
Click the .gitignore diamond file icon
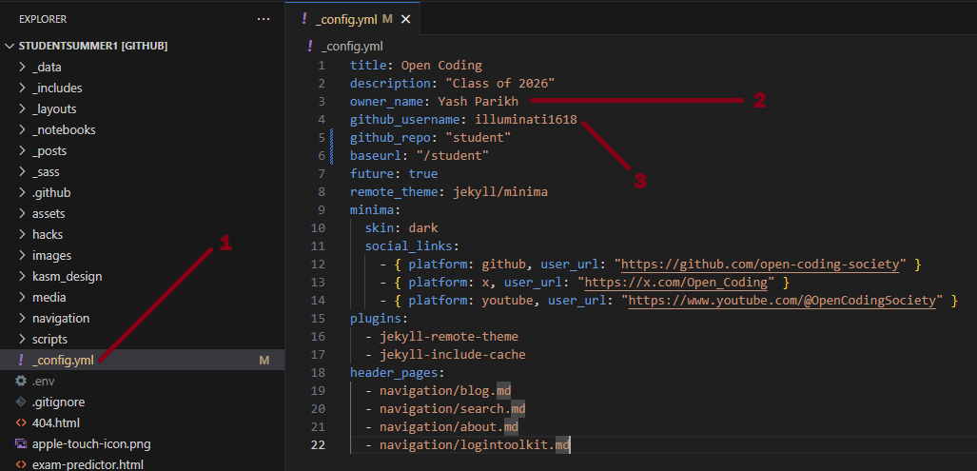[x=21, y=402]
